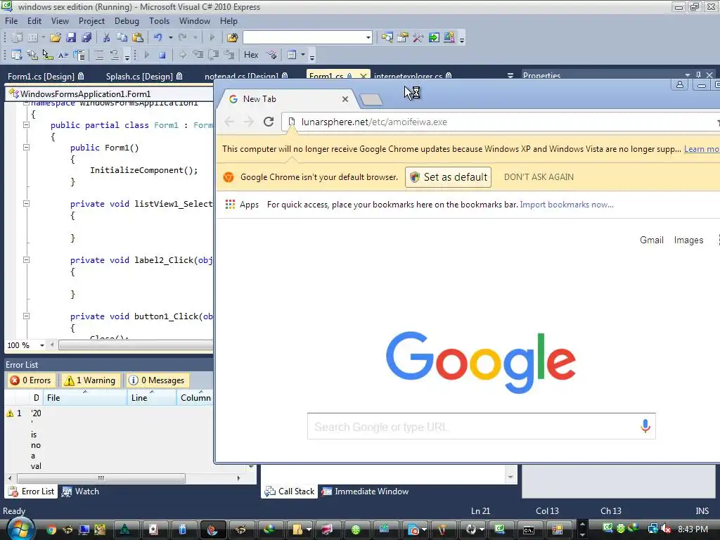Click DON'T ASK AGAIN button
This screenshot has width=720, height=540.
pyautogui.click(x=539, y=177)
